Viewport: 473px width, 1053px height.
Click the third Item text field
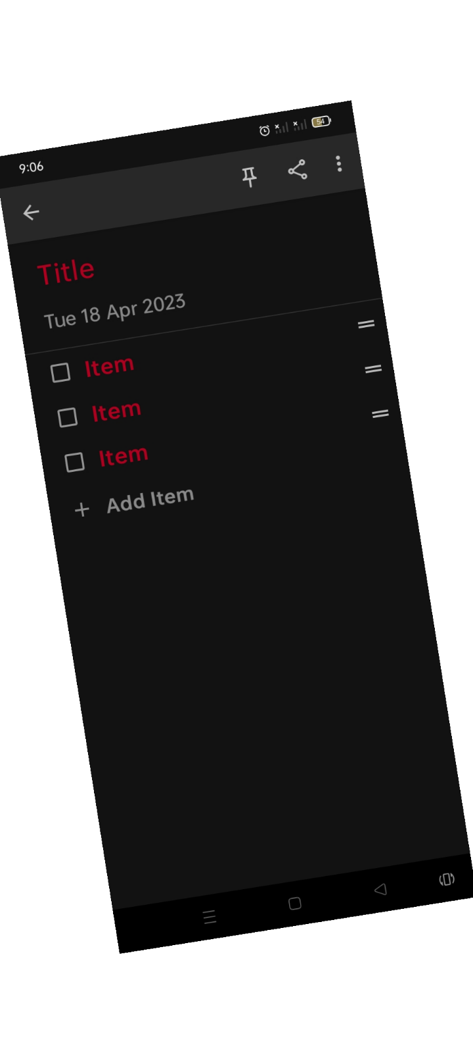pyautogui.click(x=124, y=456)
